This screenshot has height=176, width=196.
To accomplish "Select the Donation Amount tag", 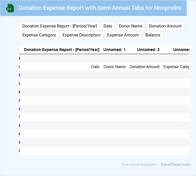I will [165, 26].
